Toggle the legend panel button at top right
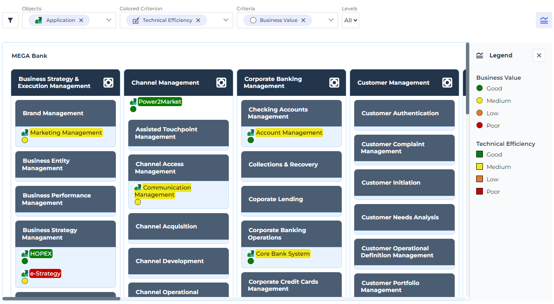 click(544, 20)
